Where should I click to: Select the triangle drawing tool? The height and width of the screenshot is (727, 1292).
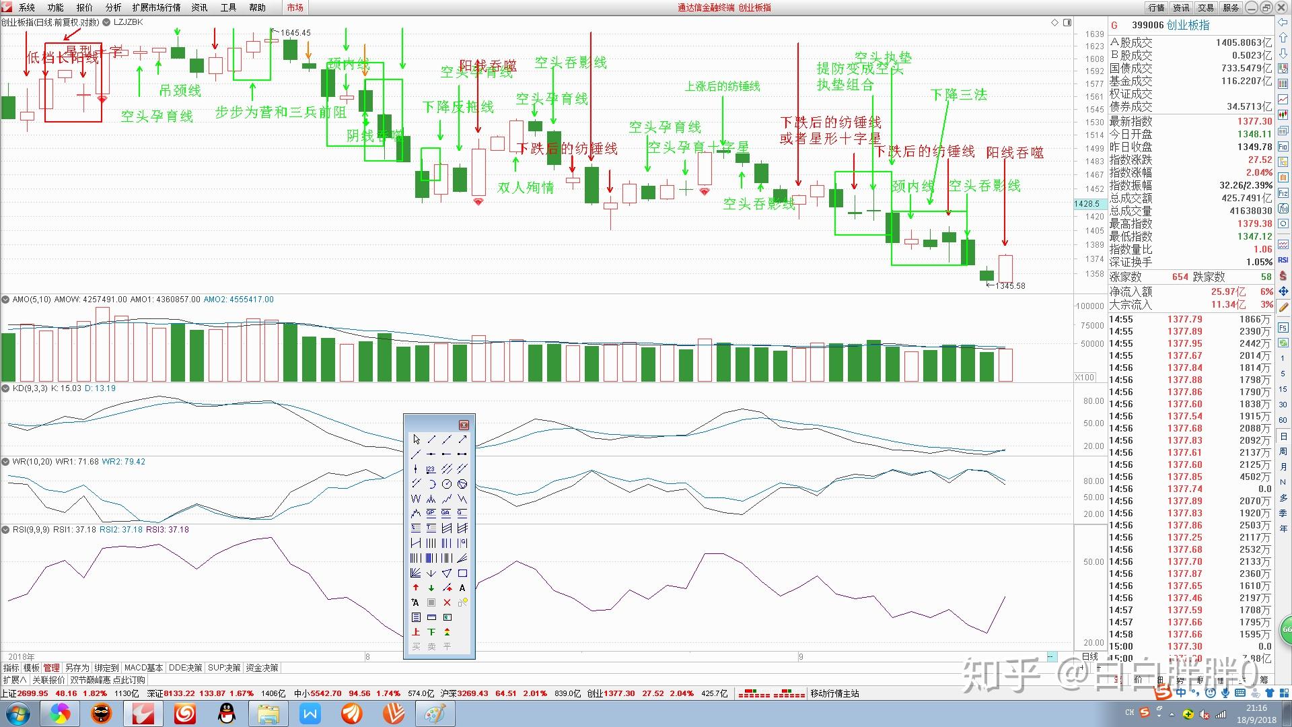(x=447, y=573)
